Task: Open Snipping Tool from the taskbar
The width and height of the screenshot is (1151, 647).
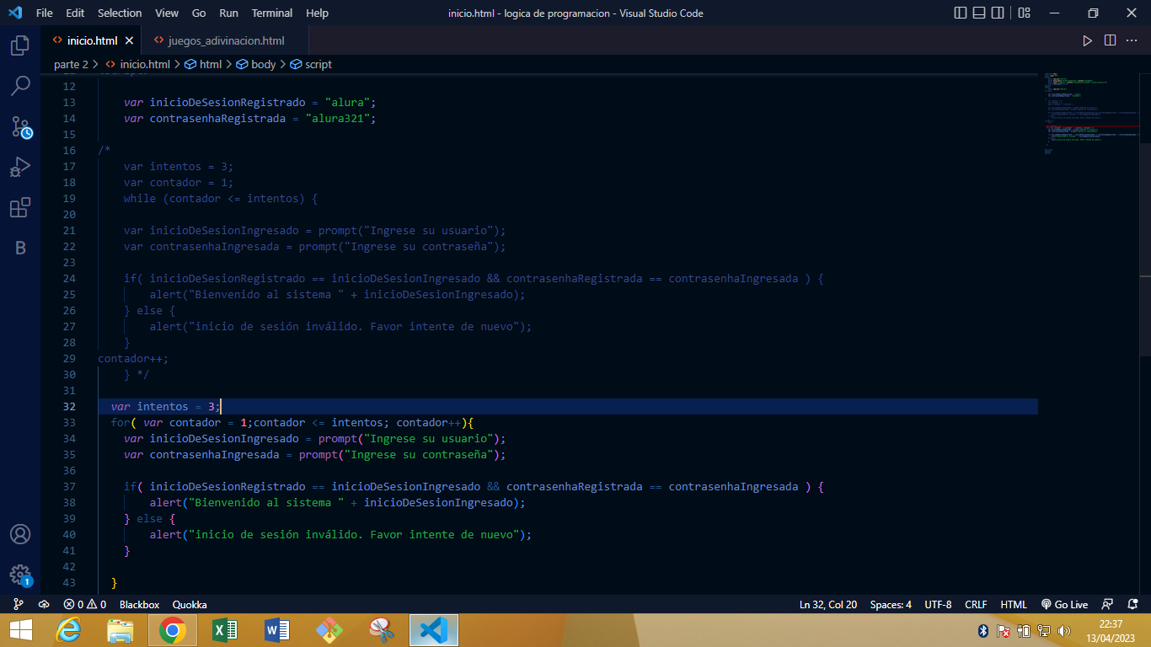Action: [x=382, y=630]
